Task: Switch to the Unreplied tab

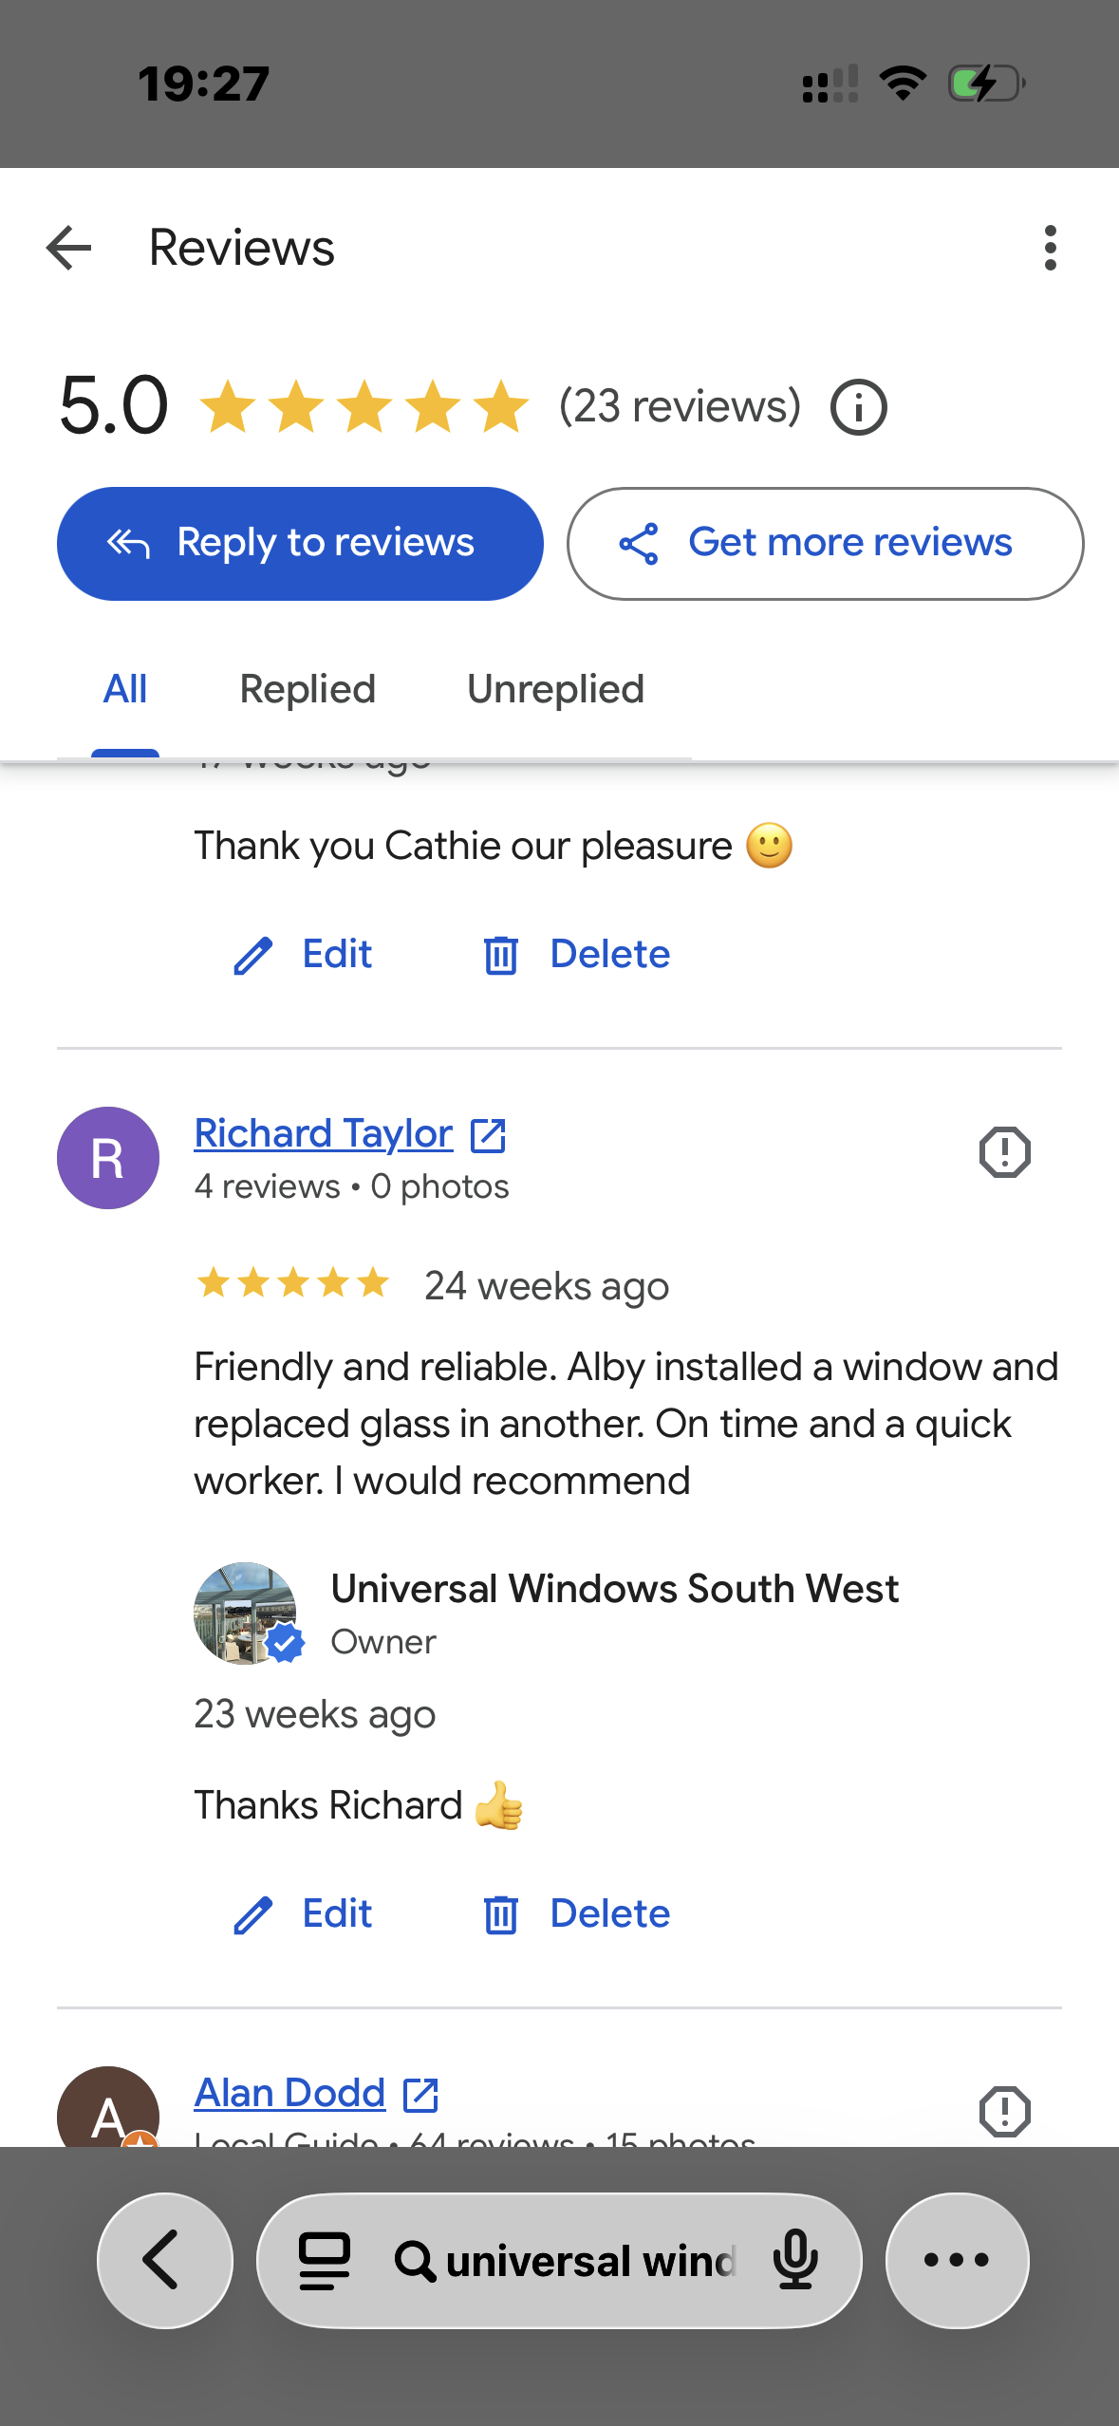Action: pos(555,689)
